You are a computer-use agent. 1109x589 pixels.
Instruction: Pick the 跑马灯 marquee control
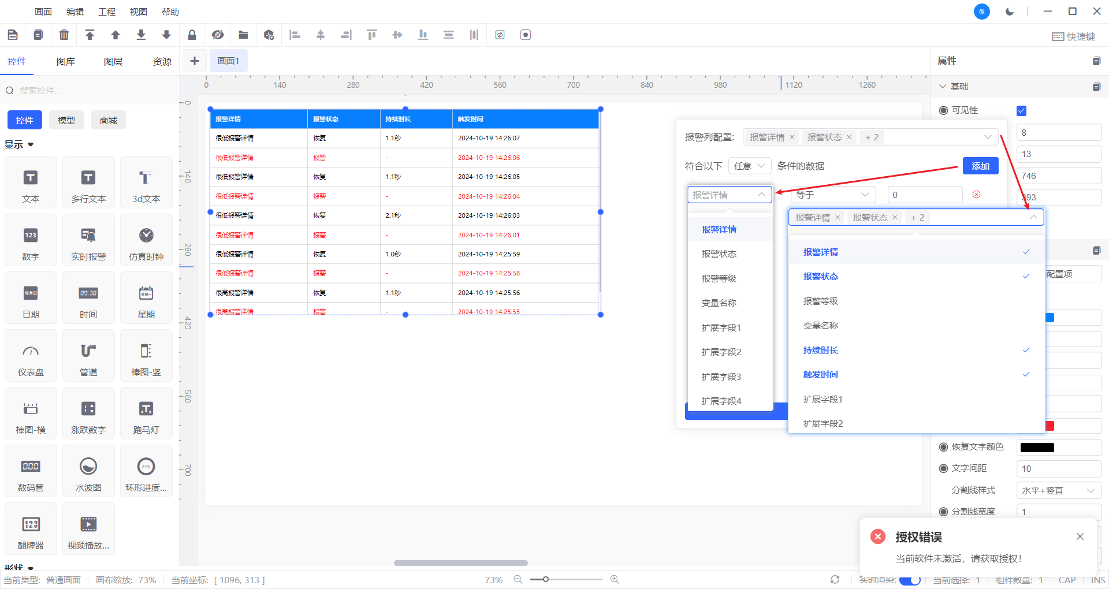pos(146,413)
